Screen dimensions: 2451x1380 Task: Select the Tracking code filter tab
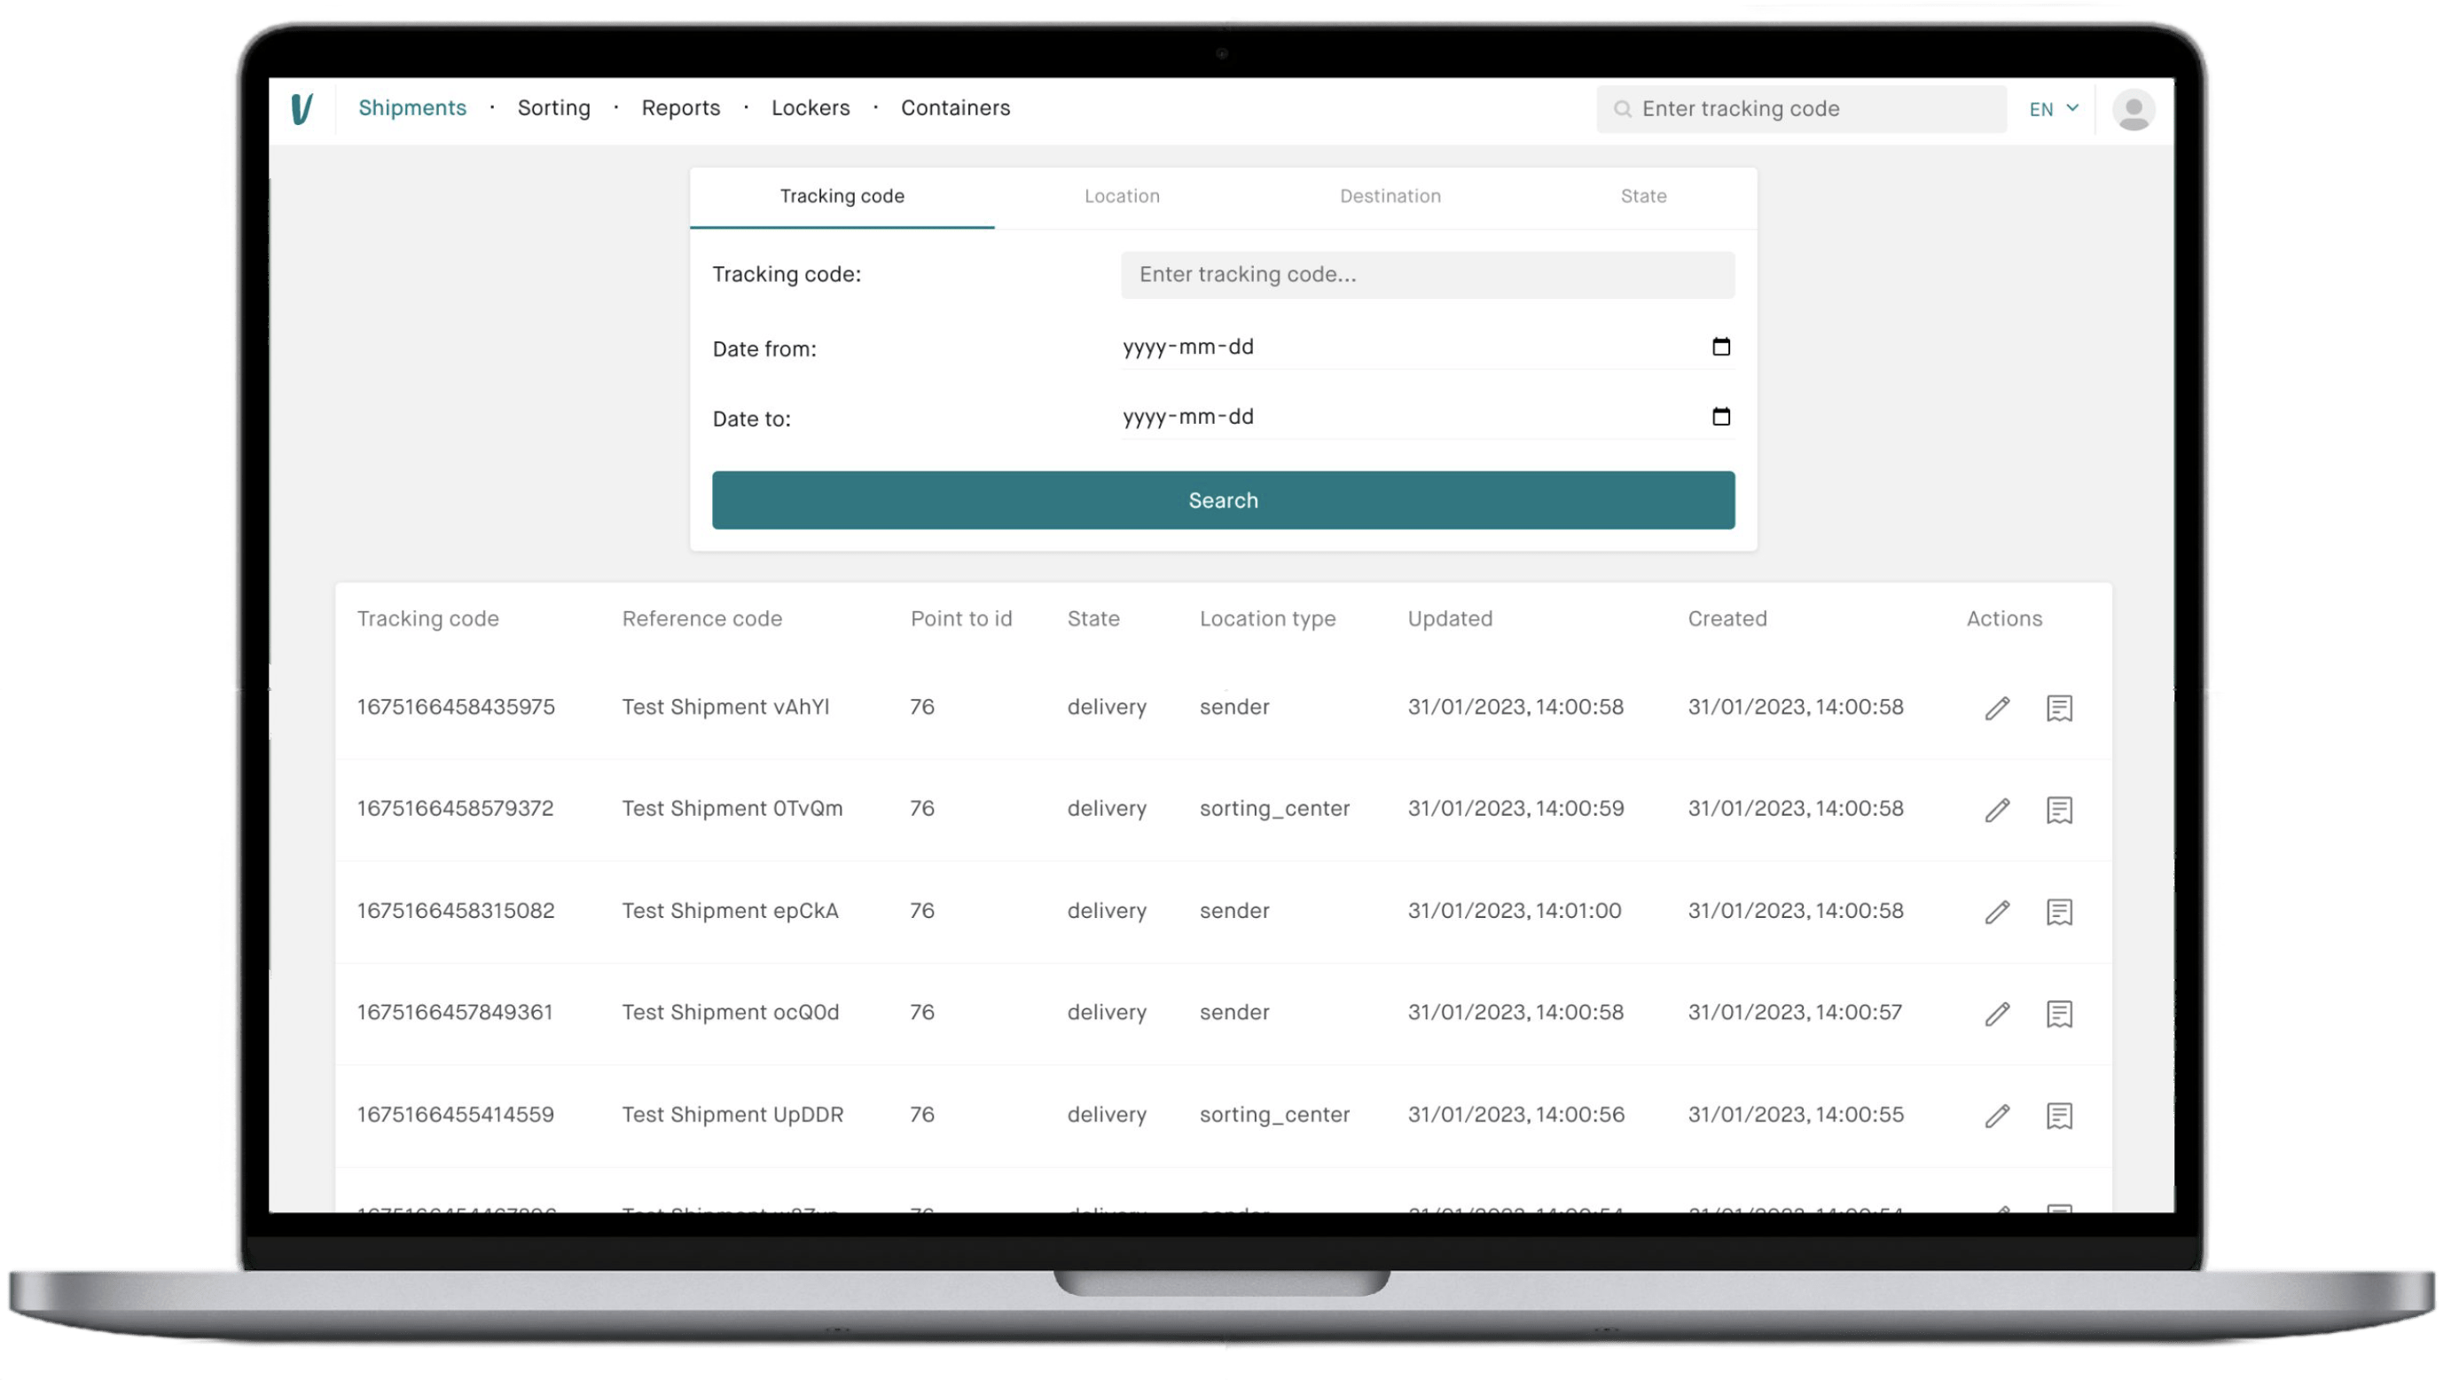(842, 197)
